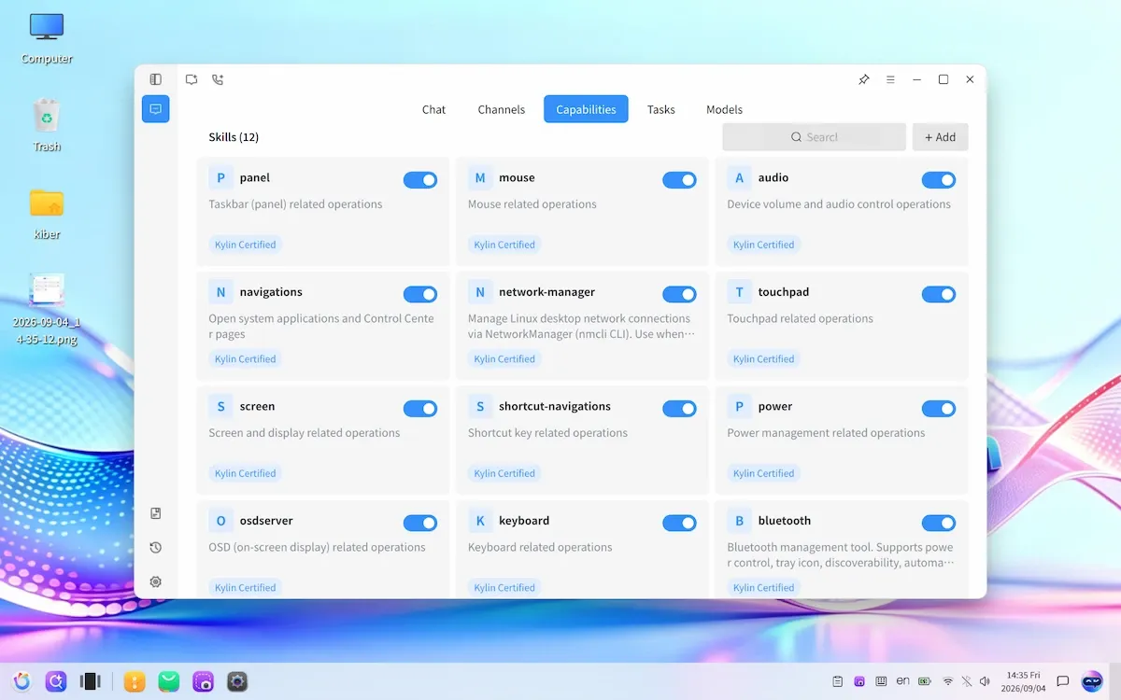Click the bluetooth skill letter icon B
Viewport: 1121px width, 700px height.
(x=739, y=521)
